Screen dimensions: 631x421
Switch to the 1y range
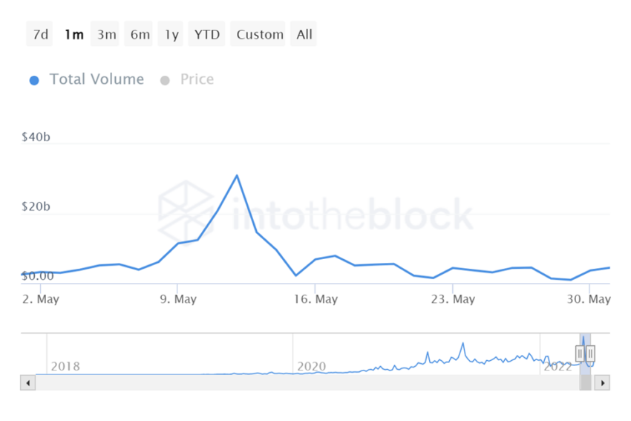(171, 34)
